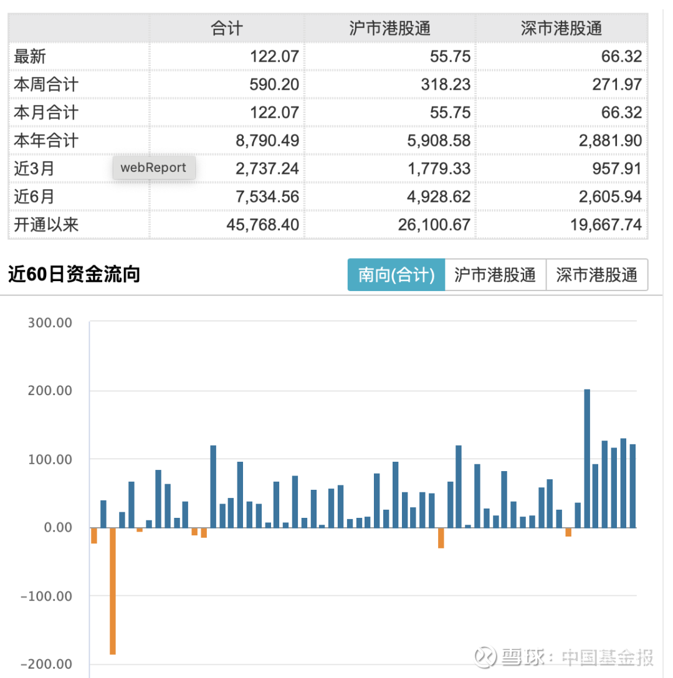Select the 本周合计 row label
The height and width of the screenshot is (678, 673).
(x=46, y=84)
